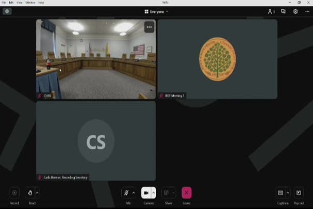Show the participants list

tap(271, 11)
